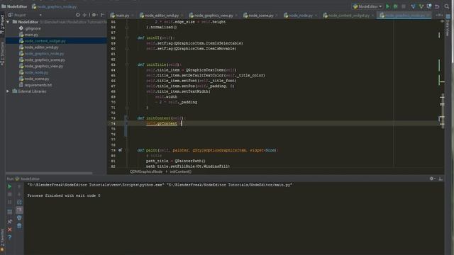The image size is (454, 255).
Task: Start debugging with the green bug icon
Action: coord(396,6)
